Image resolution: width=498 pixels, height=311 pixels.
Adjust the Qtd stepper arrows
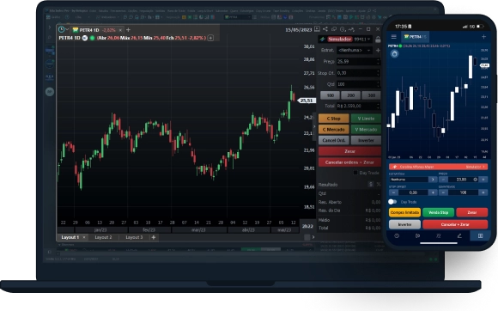click(x=378, y=84)
